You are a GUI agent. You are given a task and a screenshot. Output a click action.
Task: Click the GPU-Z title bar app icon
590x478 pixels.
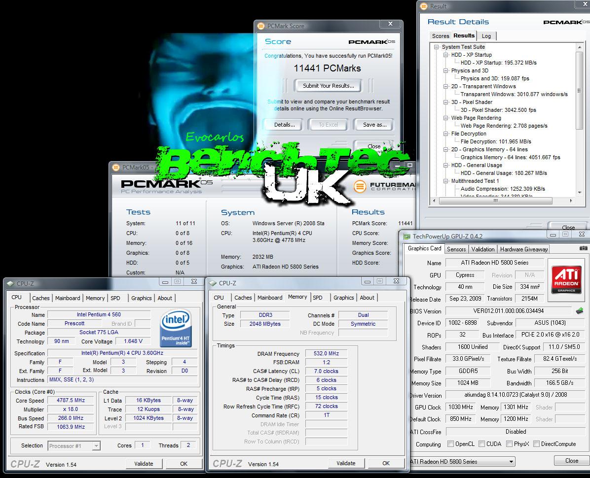click(407, 237)
